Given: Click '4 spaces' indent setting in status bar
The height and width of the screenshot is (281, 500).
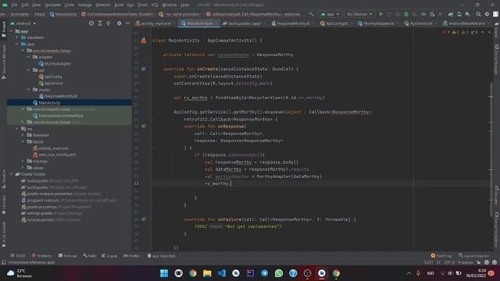Looking at the screenshot, I should pos(466,262).
